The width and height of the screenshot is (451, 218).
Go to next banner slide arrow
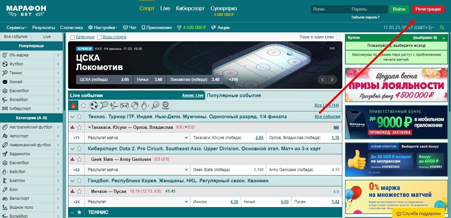(332, 80)
